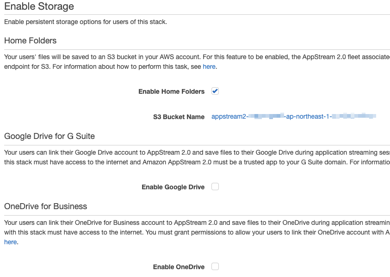
Task: Click the first line of OneDrive description
Action: click(x=194, y=223)
